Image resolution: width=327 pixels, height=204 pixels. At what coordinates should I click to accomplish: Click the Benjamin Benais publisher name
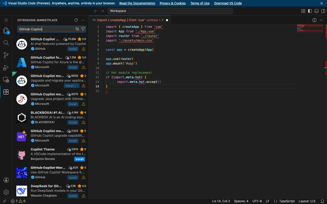pyautogui.click(x=43, y=159)
